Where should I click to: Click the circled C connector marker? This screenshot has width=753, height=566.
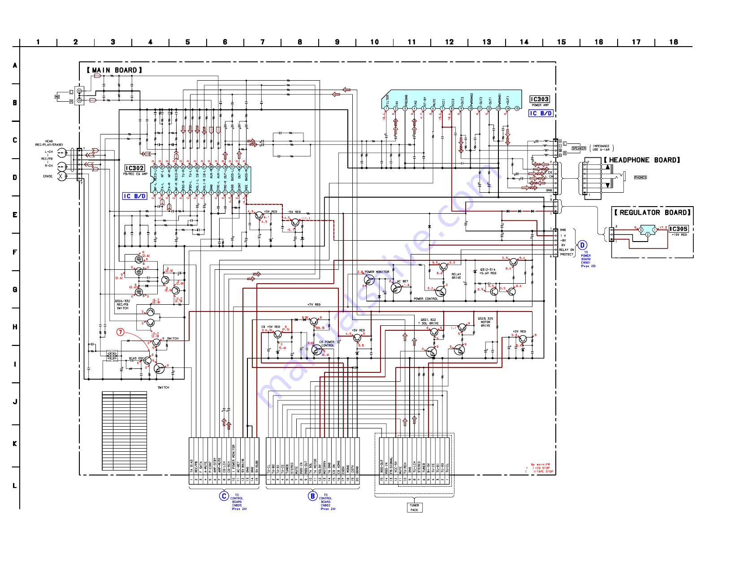(x=224, y=496)
